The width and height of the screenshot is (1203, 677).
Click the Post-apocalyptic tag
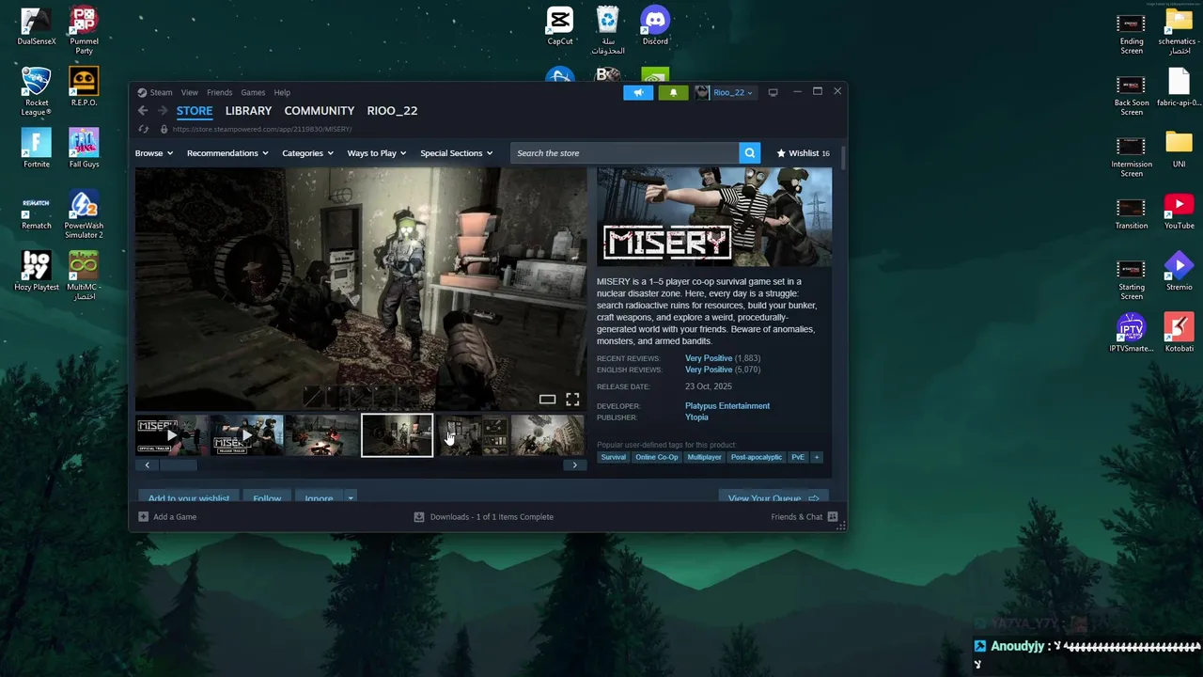click(757, 457)
